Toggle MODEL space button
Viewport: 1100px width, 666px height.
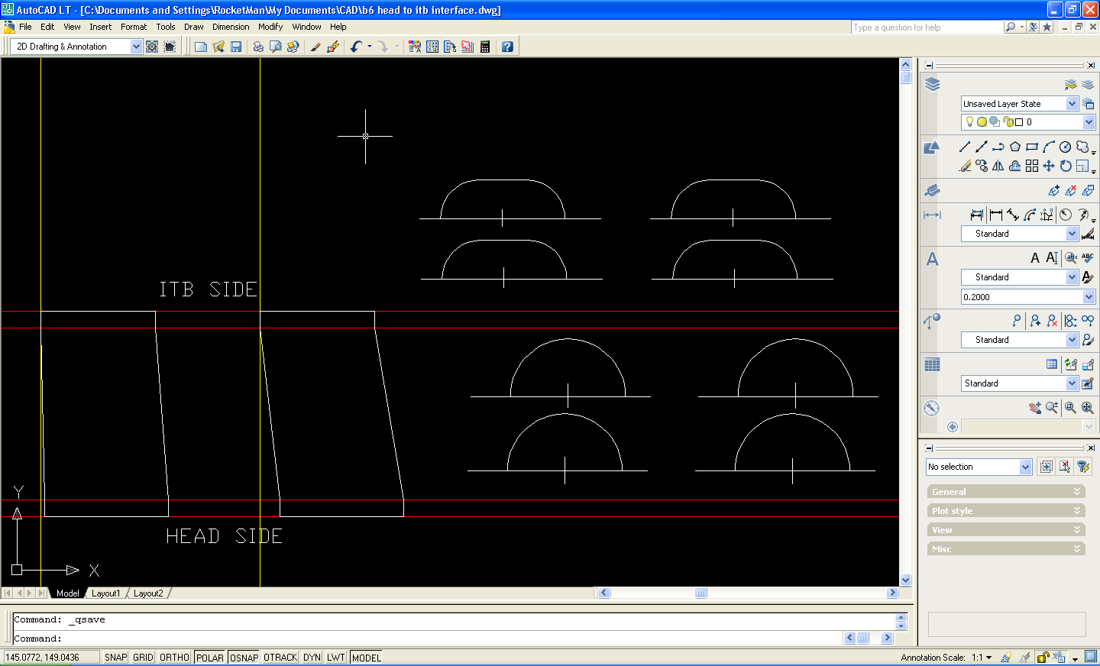tap(367, 658)
